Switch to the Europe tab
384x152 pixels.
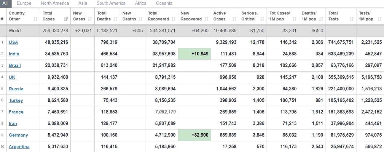(x=24, y=3)
